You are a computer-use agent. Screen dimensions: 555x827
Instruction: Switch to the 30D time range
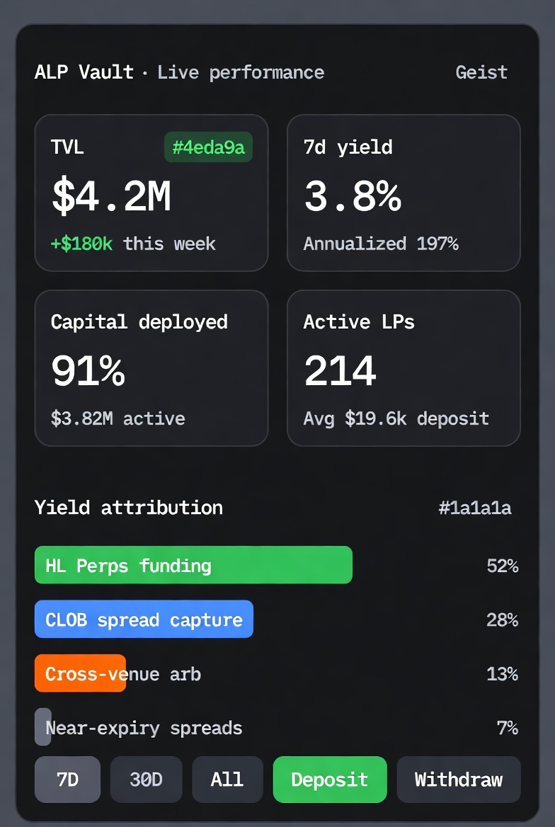point(146,780)
